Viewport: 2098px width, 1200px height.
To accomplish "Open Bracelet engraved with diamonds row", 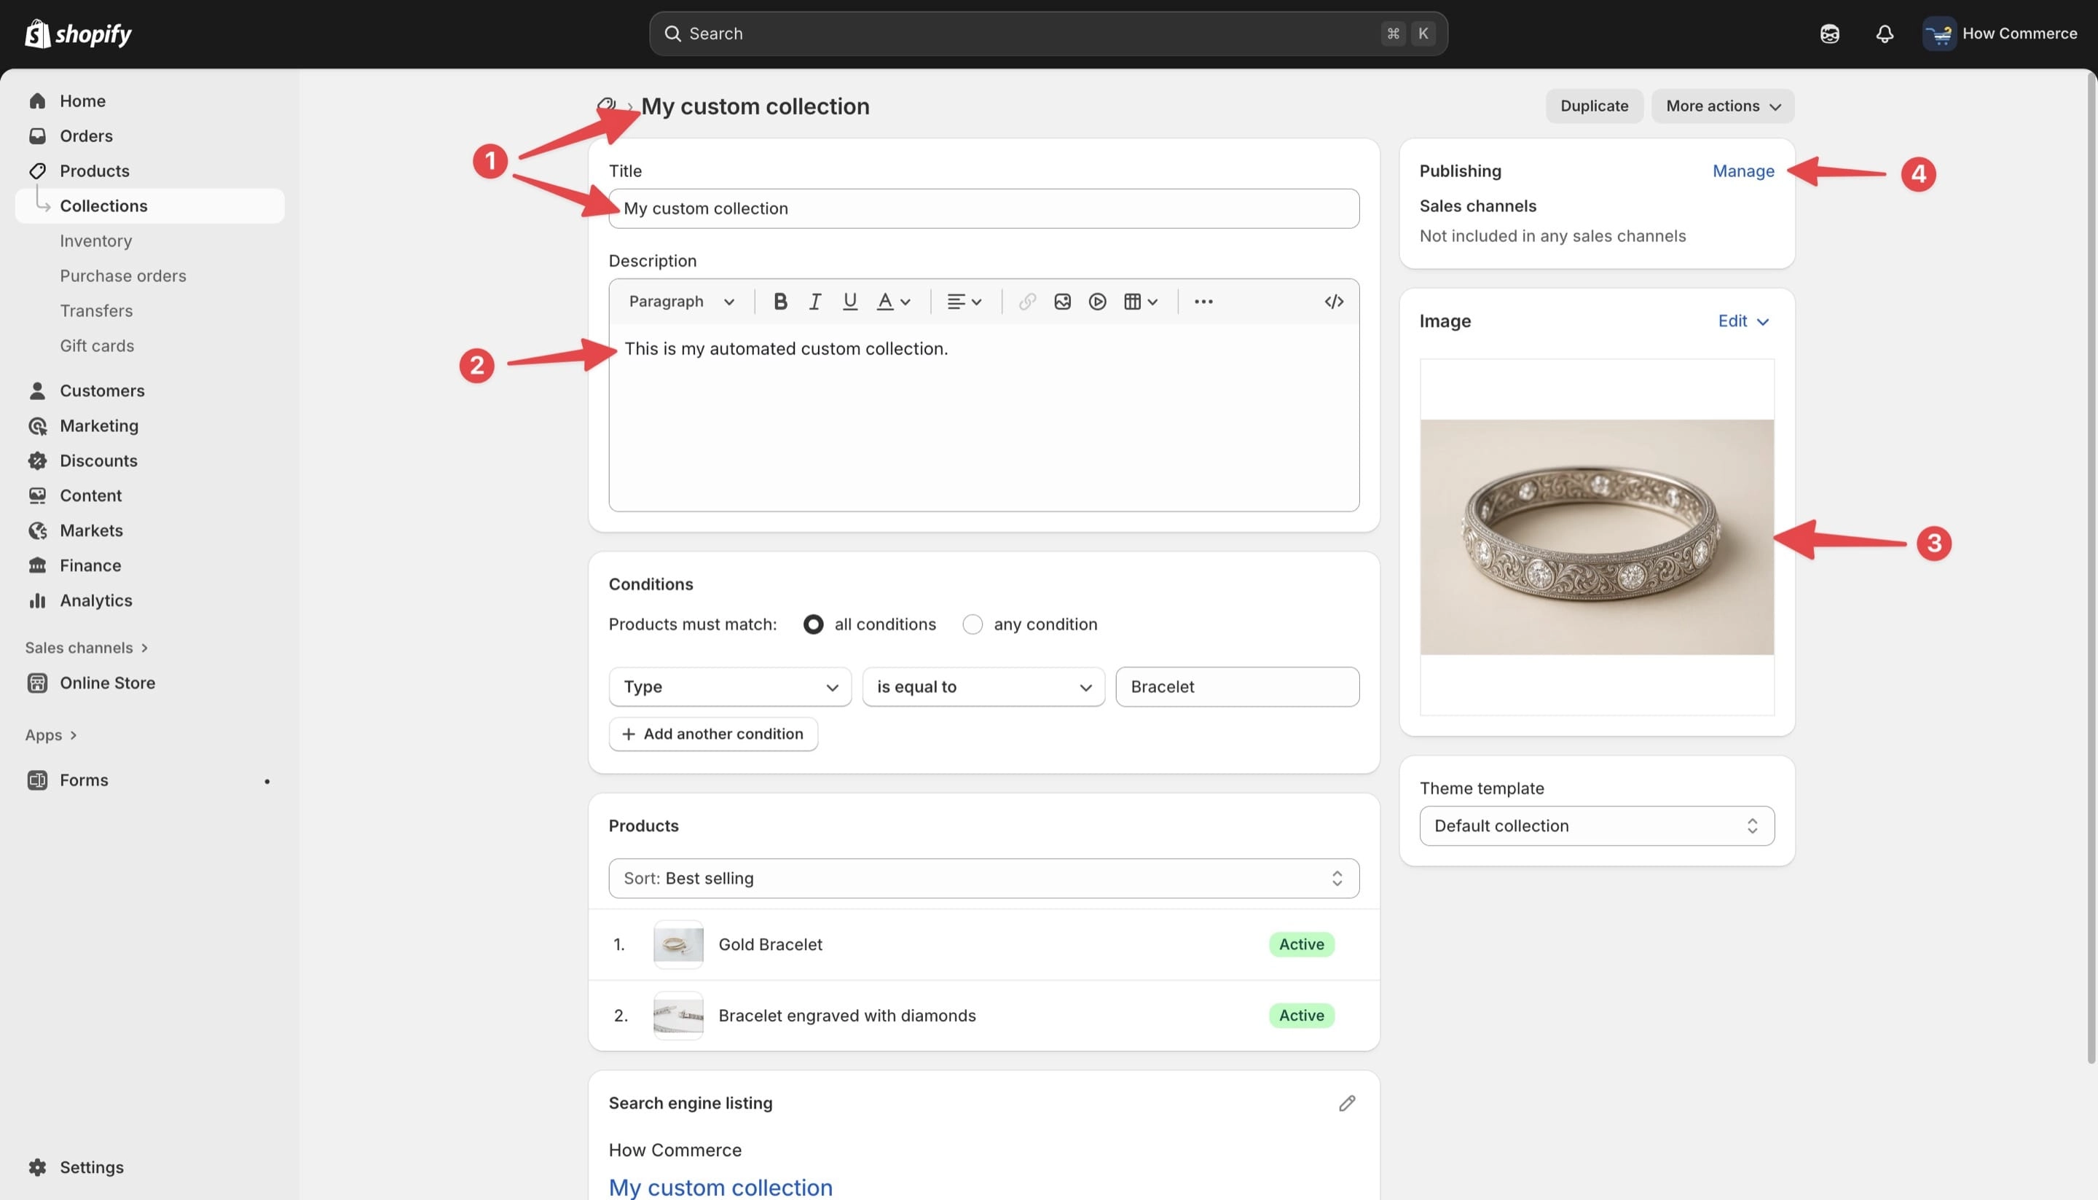I will point(983,1016).
